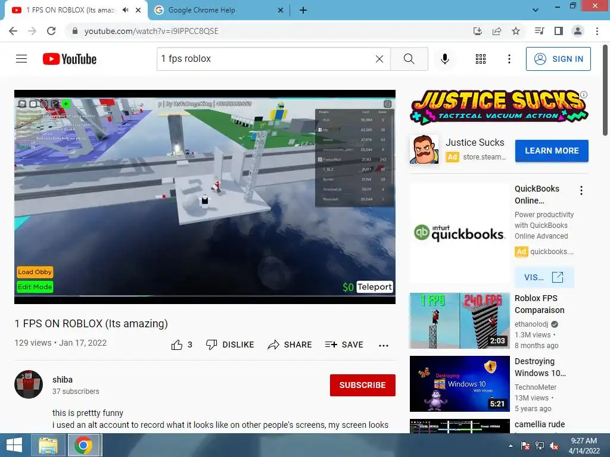
Task: Toggle Chrome side panel
Action: coord(559,31)
